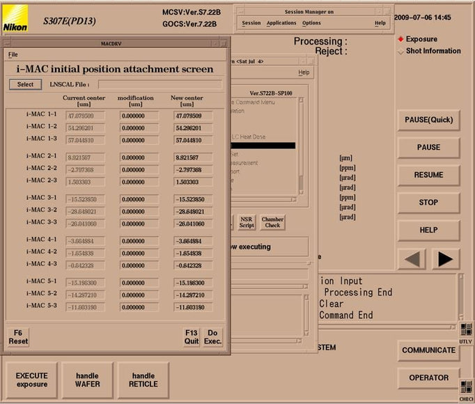Click the STOP button
This screenshot has width=475, height=404.
428,203
